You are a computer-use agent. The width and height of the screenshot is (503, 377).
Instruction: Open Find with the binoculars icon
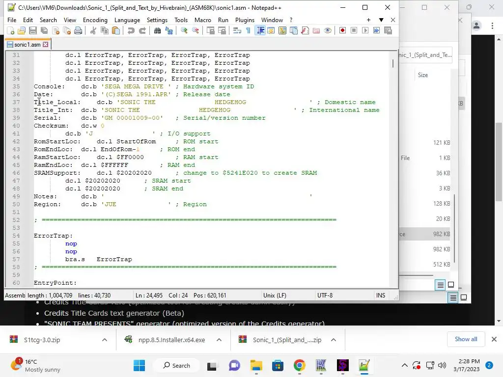[x=157, y=30]
